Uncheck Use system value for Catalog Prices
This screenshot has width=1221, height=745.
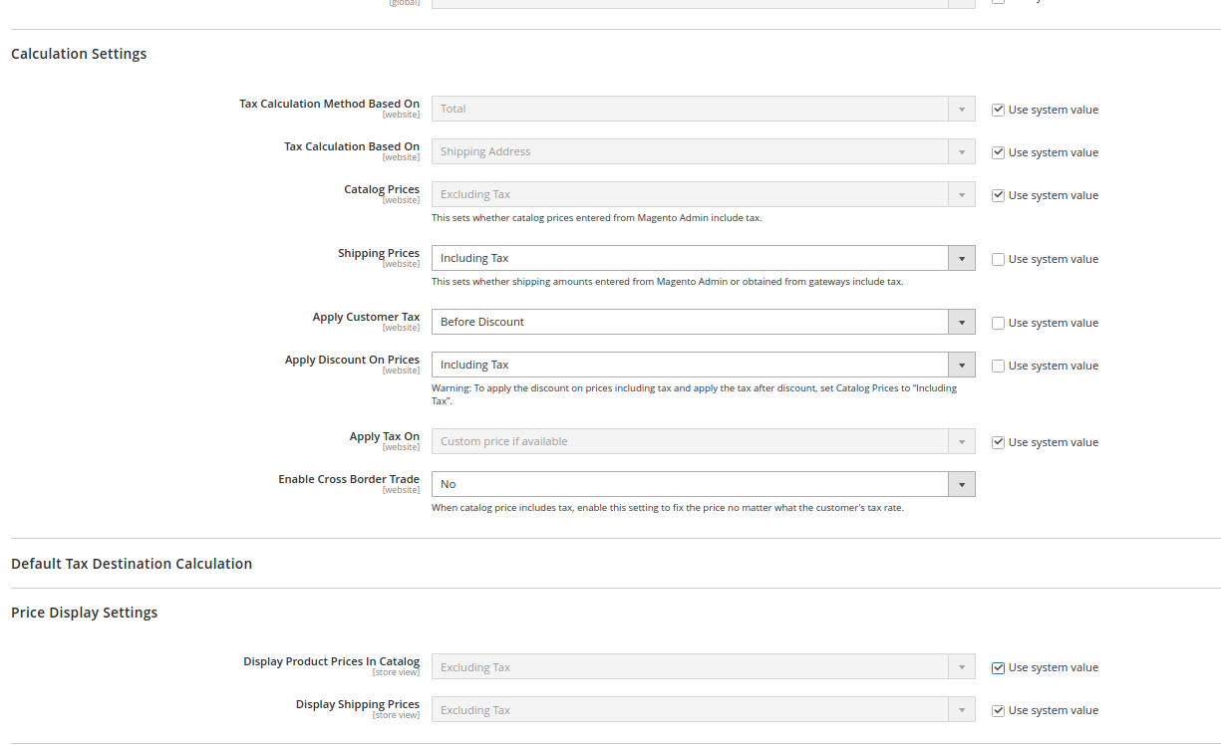pyautogui.click(x=998, y=194)
